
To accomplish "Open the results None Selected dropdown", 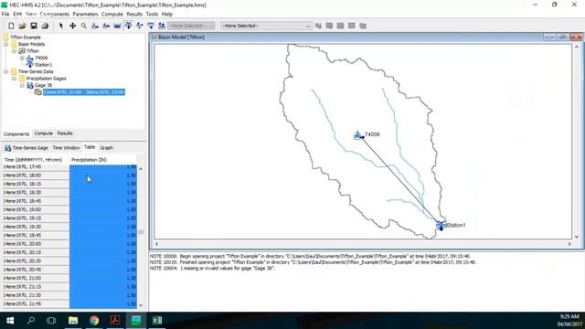I will [x=266, y=26].
